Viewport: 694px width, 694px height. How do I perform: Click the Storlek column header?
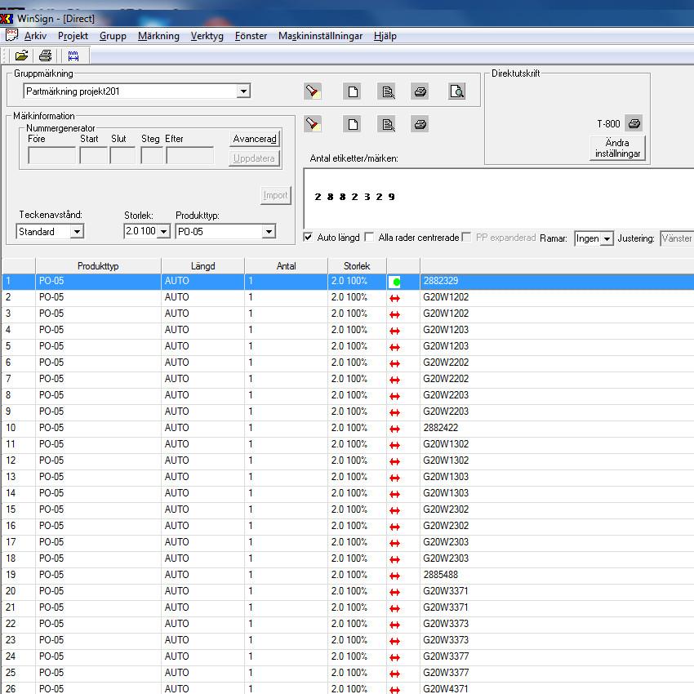pyautogui.click(x=357, y=266)
